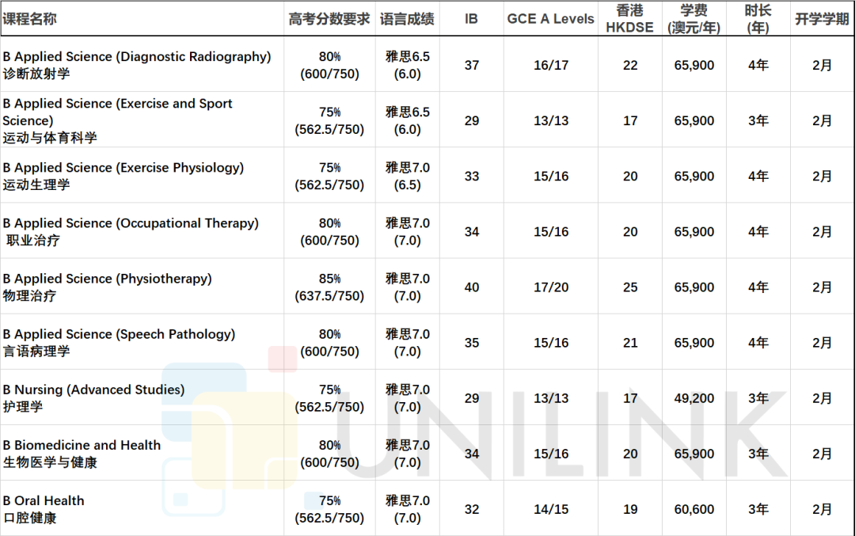Click the IB value 33 for Exercise Physiology

[x=472, y=176]
